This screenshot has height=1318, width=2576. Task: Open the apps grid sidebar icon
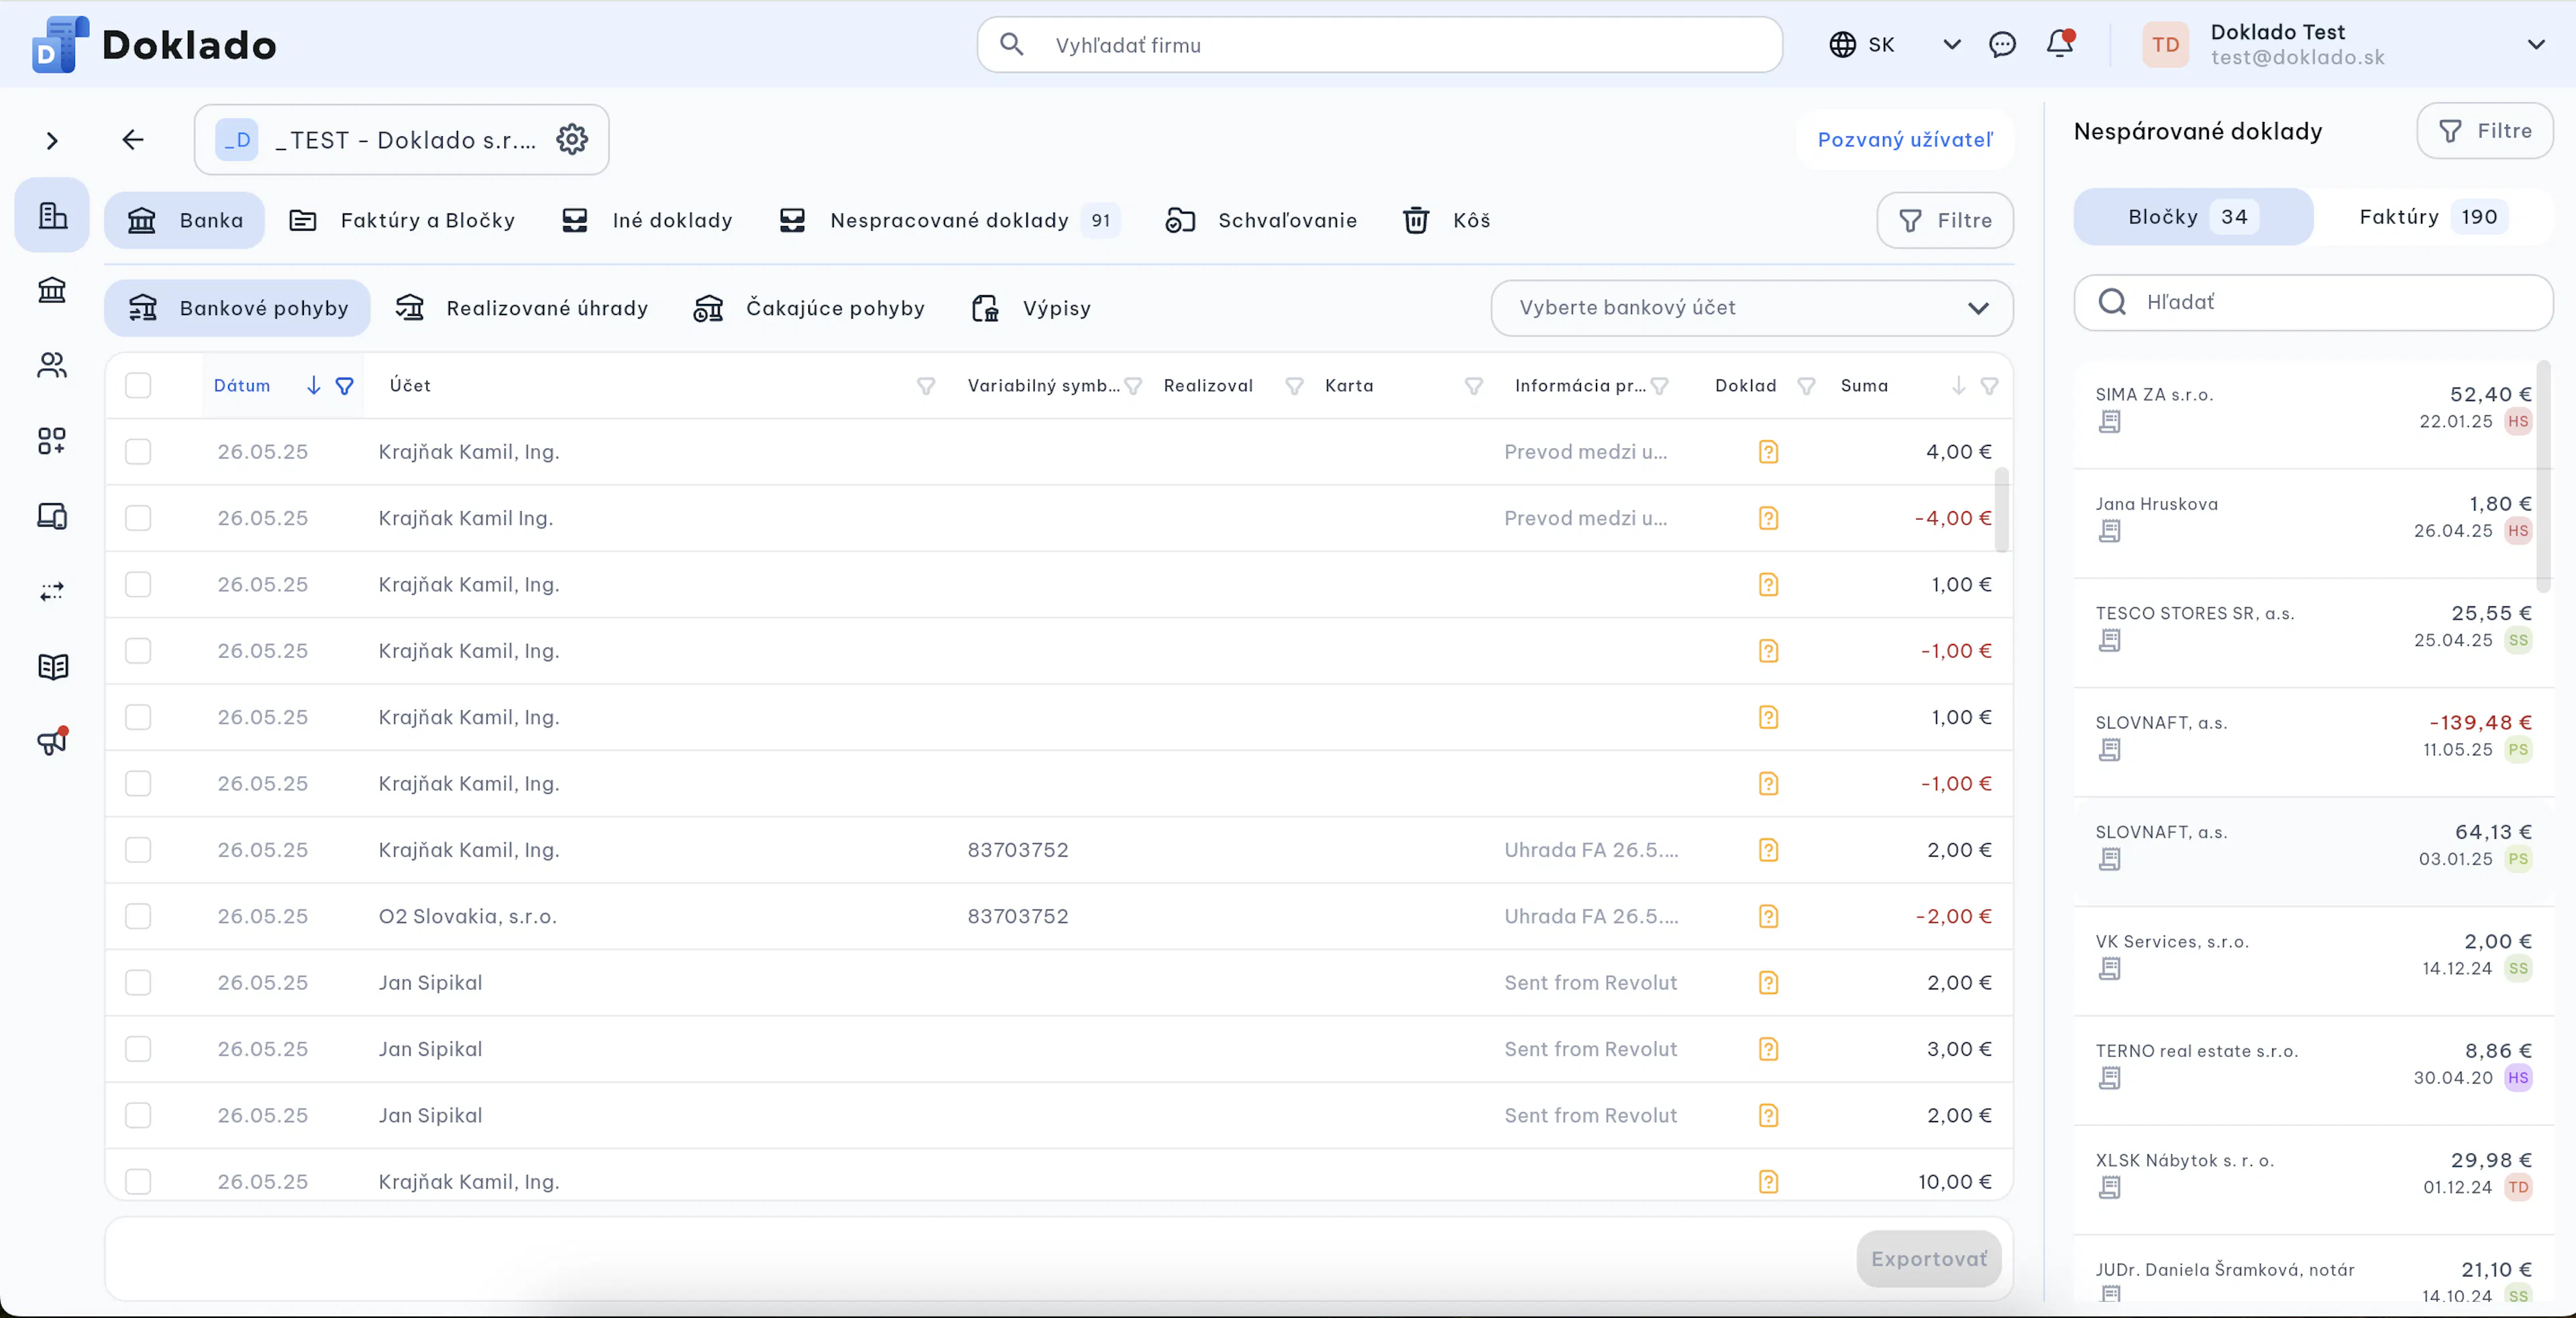[x=52, y=440]
